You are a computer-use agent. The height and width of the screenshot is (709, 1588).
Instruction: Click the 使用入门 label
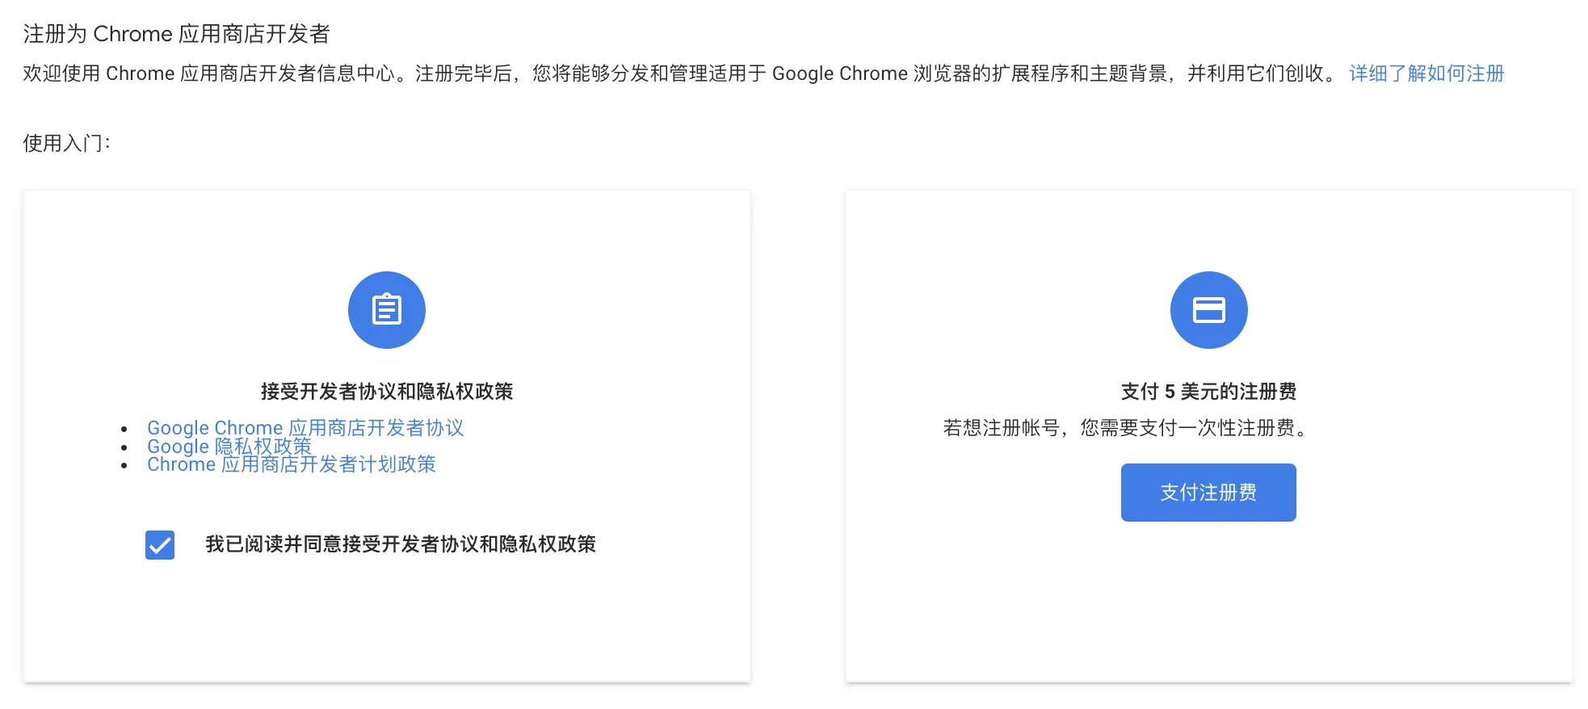(x=65, y=144)
